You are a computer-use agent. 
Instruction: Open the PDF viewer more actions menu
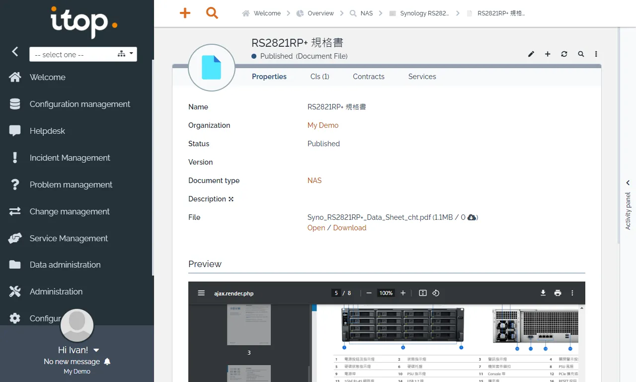pos(572,293)
